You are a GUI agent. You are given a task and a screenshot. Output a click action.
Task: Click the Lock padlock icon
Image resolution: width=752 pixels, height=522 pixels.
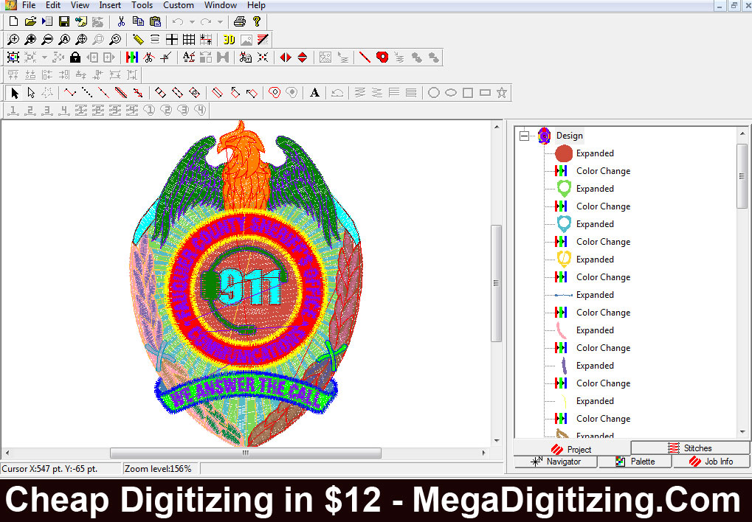75,58
